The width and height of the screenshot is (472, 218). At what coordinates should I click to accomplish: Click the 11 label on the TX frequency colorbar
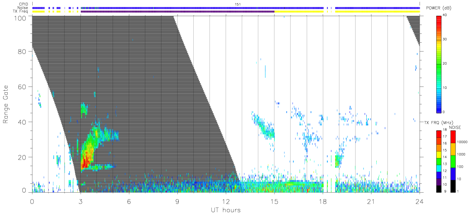point(445,177)
